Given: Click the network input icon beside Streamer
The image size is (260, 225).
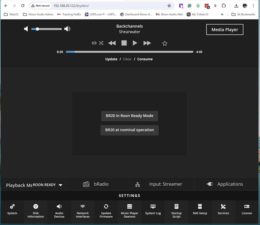Looking at the screenshot, I should point(138,184).
